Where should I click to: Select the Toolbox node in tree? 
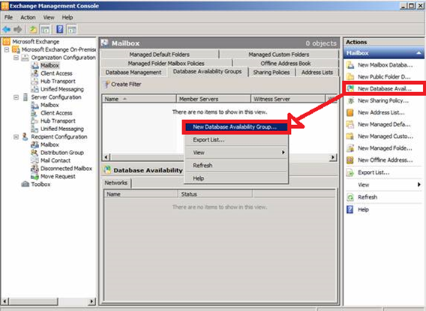[40, 184]
